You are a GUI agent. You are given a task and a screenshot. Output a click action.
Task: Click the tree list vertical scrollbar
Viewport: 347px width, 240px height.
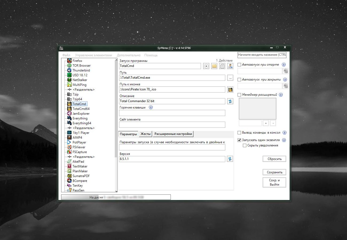pos(116,125)
